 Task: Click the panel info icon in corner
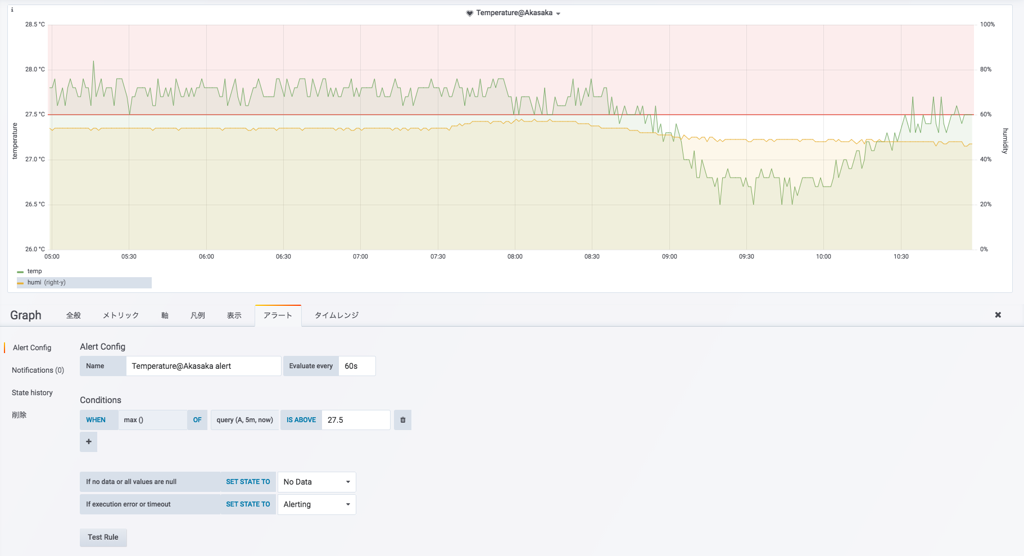[x=12, y=10]
